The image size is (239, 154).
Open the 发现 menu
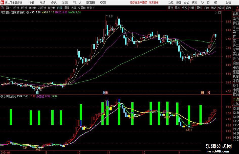(65, 3)
